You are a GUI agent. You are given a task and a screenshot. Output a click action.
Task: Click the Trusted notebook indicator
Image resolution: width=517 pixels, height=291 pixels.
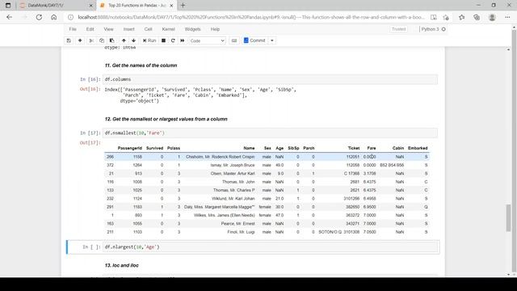coord(398,29)
